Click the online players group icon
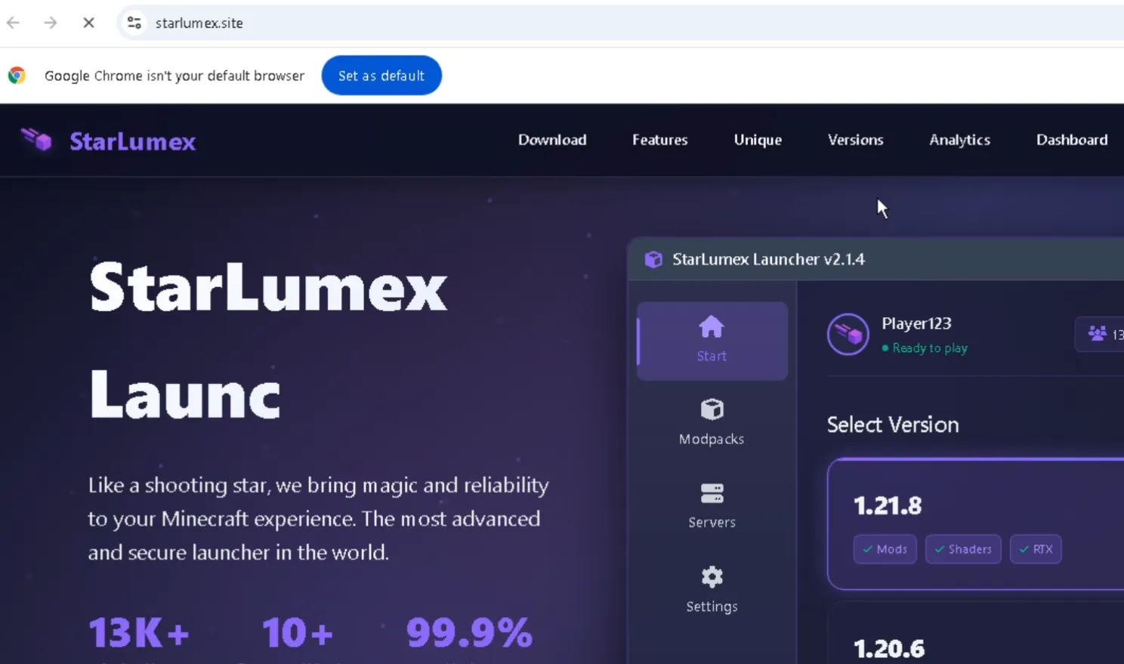The image size is (1124, 664). tap(1097, 333)
